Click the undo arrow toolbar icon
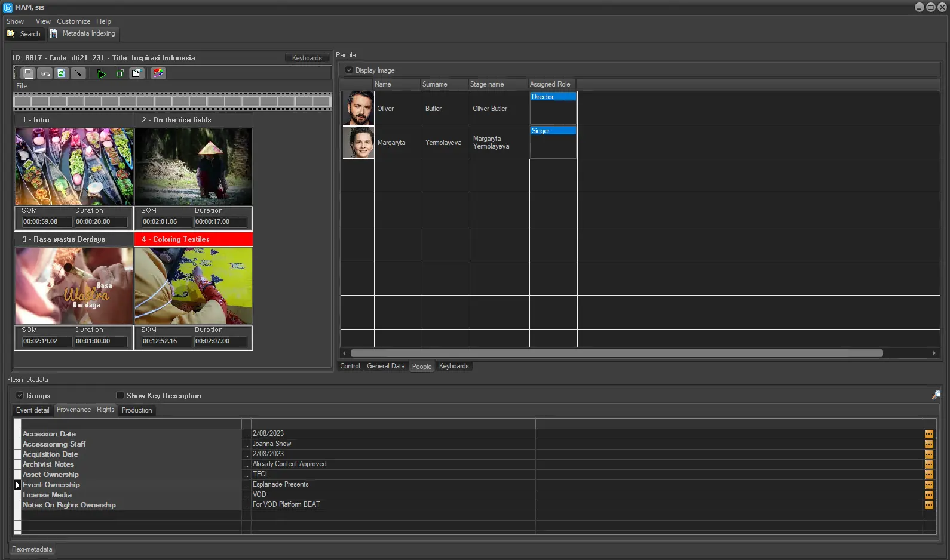 click(x=45, y=73)
